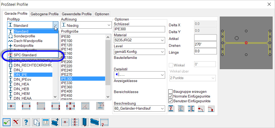Viewport: 275px width, 128px height.
Task: Click the framed center-point X icon under list
Action: click(11, 106)
